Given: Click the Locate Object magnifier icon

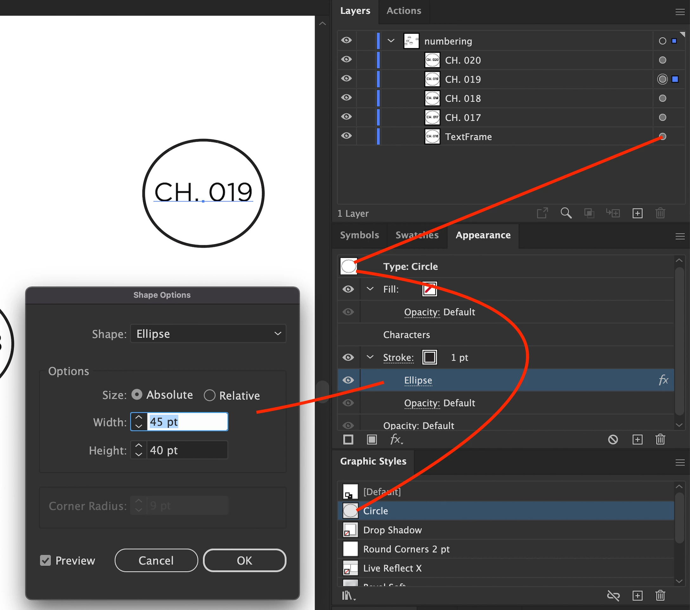Looking at the screenshot, I should [x=566, y=213].
